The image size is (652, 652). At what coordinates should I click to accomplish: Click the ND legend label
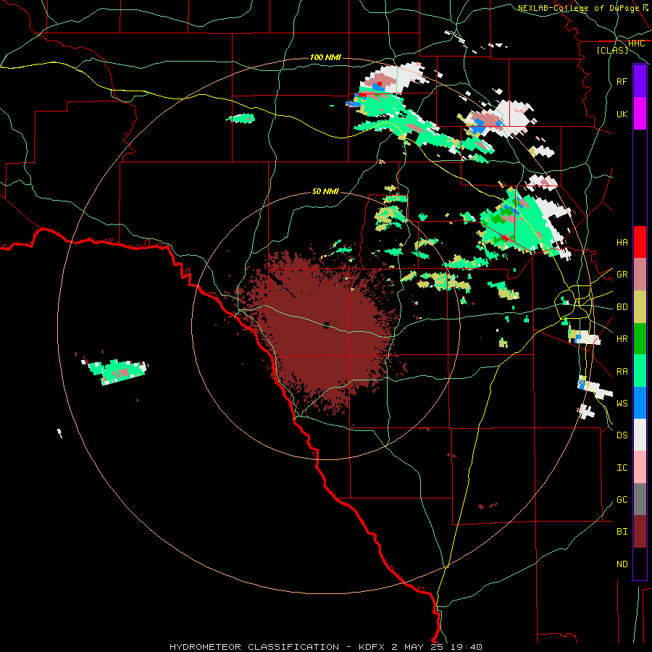[622, 564]
